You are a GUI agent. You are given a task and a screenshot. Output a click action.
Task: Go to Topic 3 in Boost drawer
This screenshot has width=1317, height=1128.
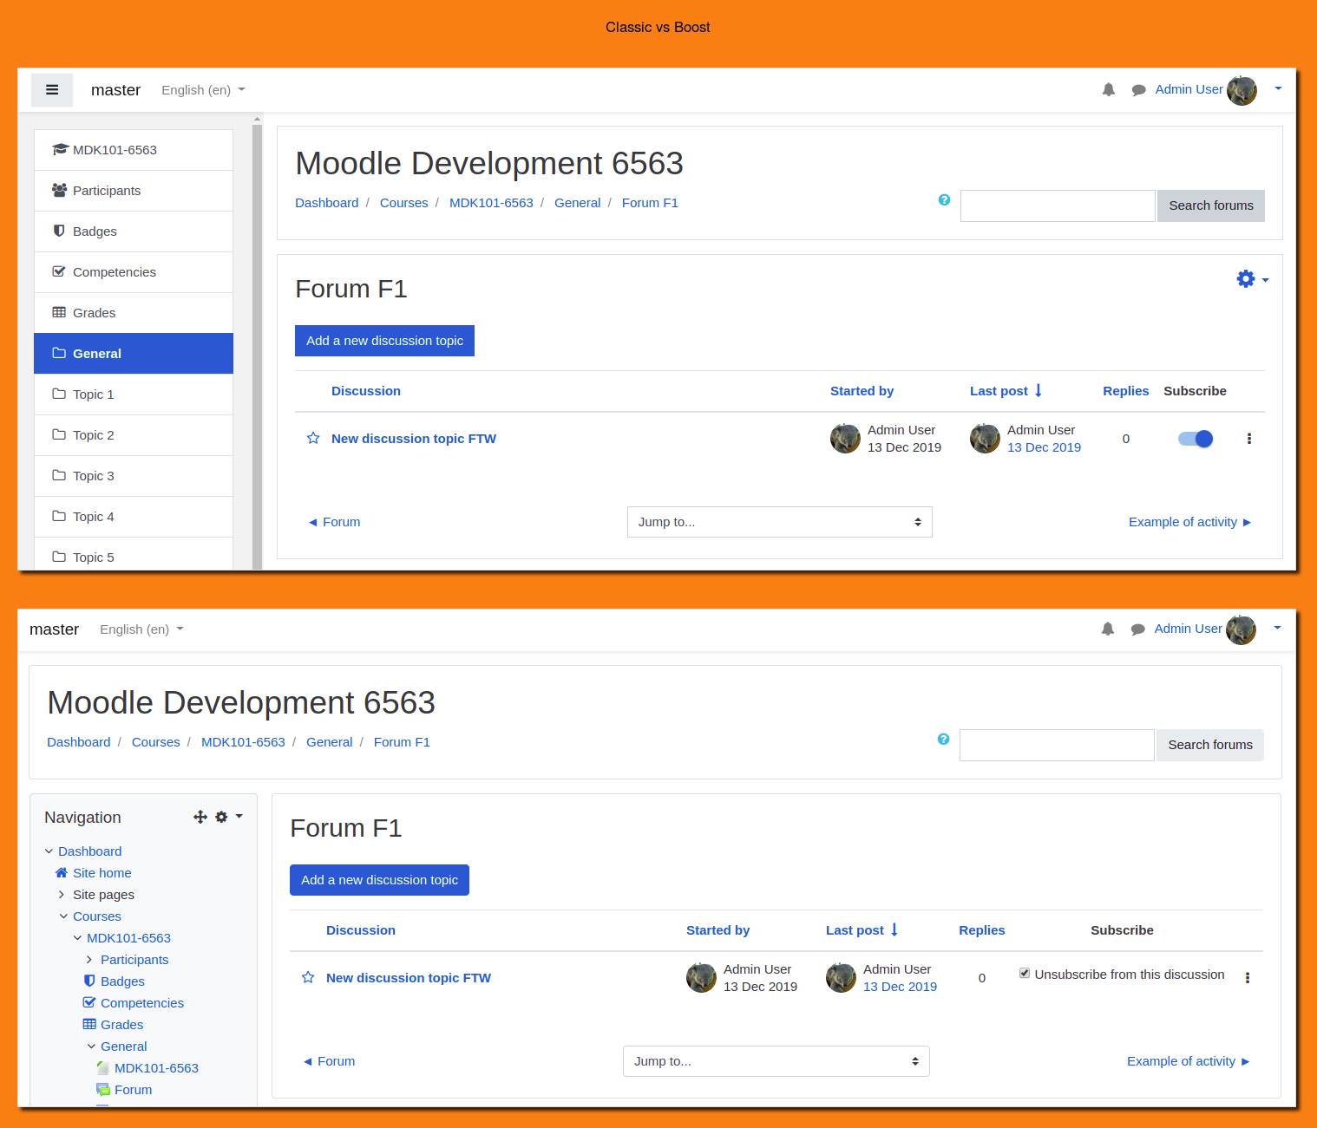click(x=134, y=476)
